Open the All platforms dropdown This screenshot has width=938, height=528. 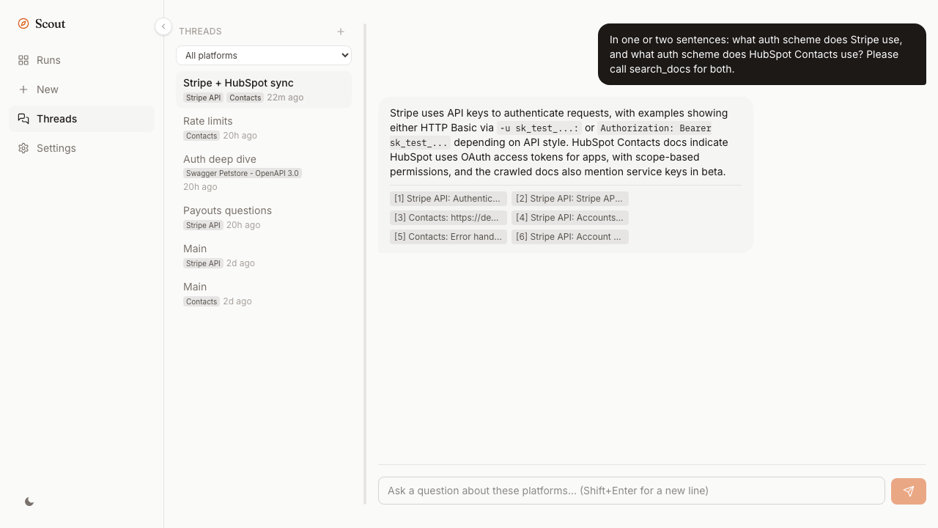(x=264, y=56)
